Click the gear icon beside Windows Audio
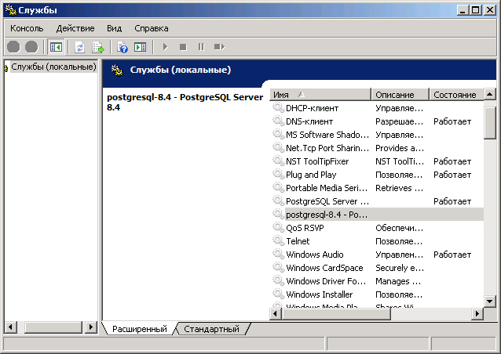Screen dimensions: 501x354 click(278, 255)
